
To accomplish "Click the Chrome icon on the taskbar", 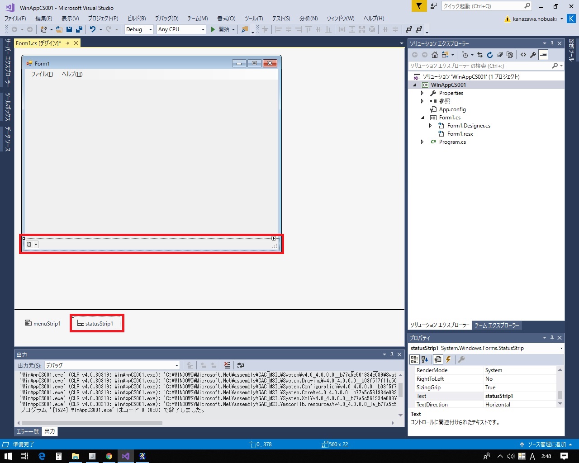I will point(109,456).
